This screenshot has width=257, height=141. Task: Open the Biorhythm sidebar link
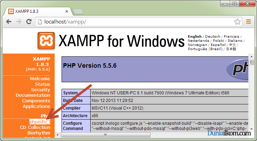click(x=39, y=133)
